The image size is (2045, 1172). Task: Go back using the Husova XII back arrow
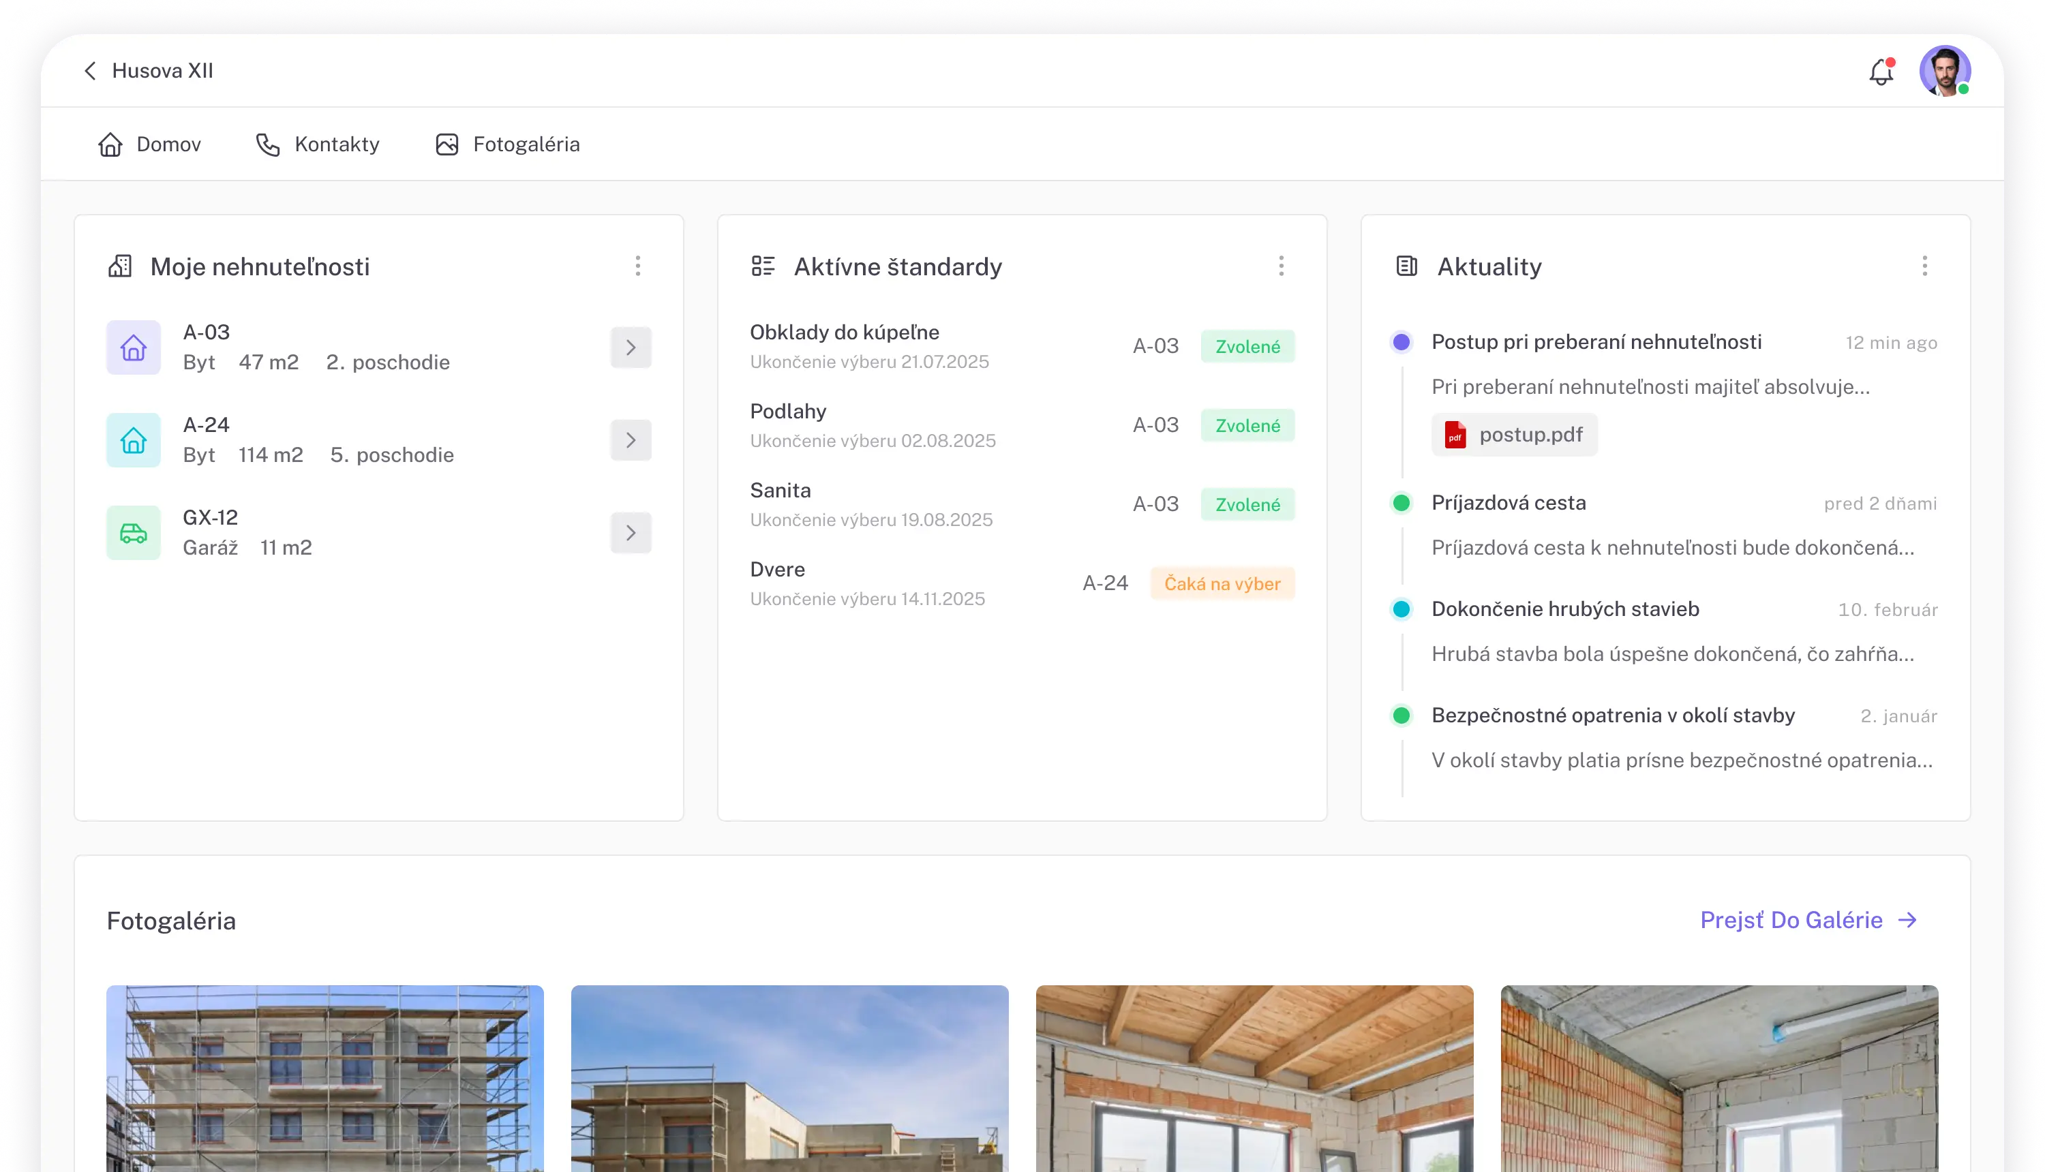(x=89, y=71)
